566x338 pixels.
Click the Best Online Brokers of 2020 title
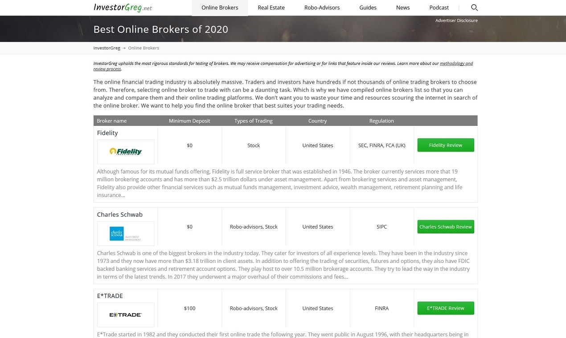tap(161, 29)
